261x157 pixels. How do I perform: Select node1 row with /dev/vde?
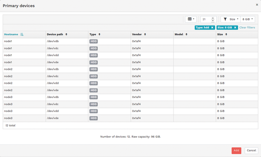[130, 62]
